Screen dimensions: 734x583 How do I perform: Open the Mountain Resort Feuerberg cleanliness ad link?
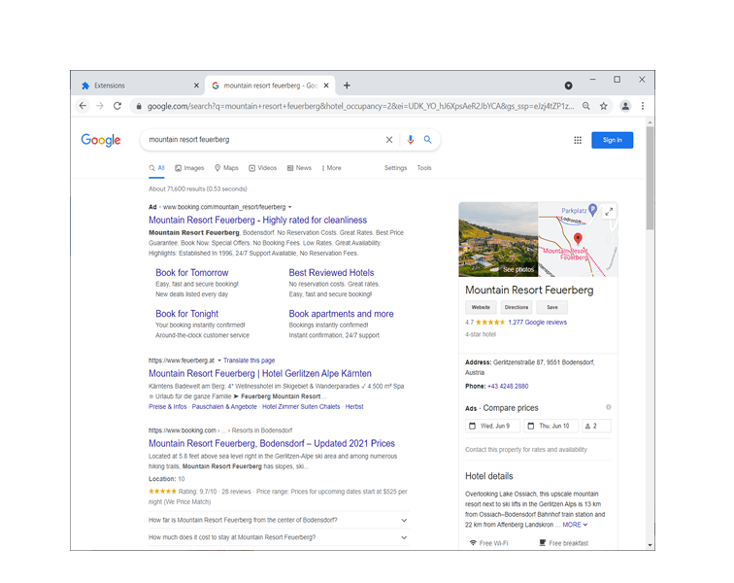pos(257,221)
